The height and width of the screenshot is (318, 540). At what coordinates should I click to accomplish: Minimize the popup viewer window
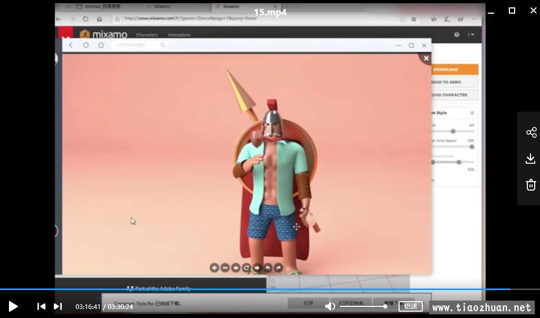click(399, 45)
